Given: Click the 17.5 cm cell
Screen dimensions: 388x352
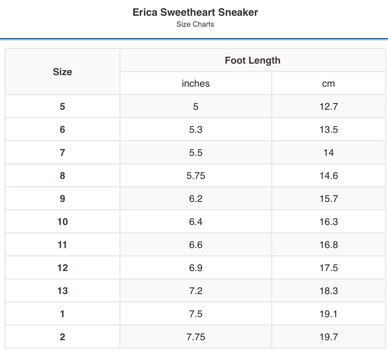Looking at the screenshot, I should pyautogui.click(x=329, y=268).
